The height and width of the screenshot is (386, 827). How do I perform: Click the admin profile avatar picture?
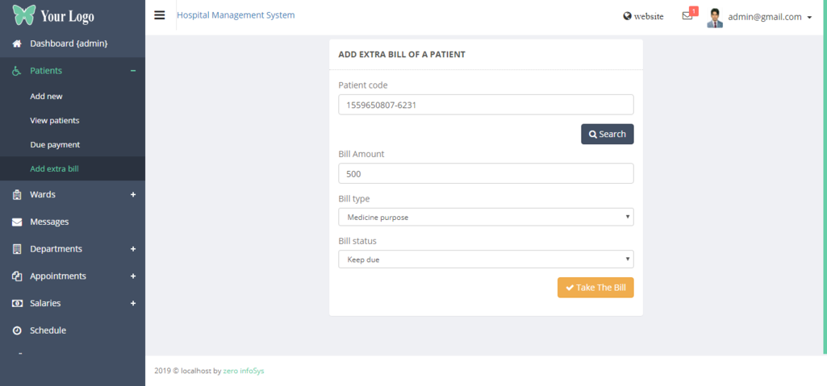click(x=715, y=18)
